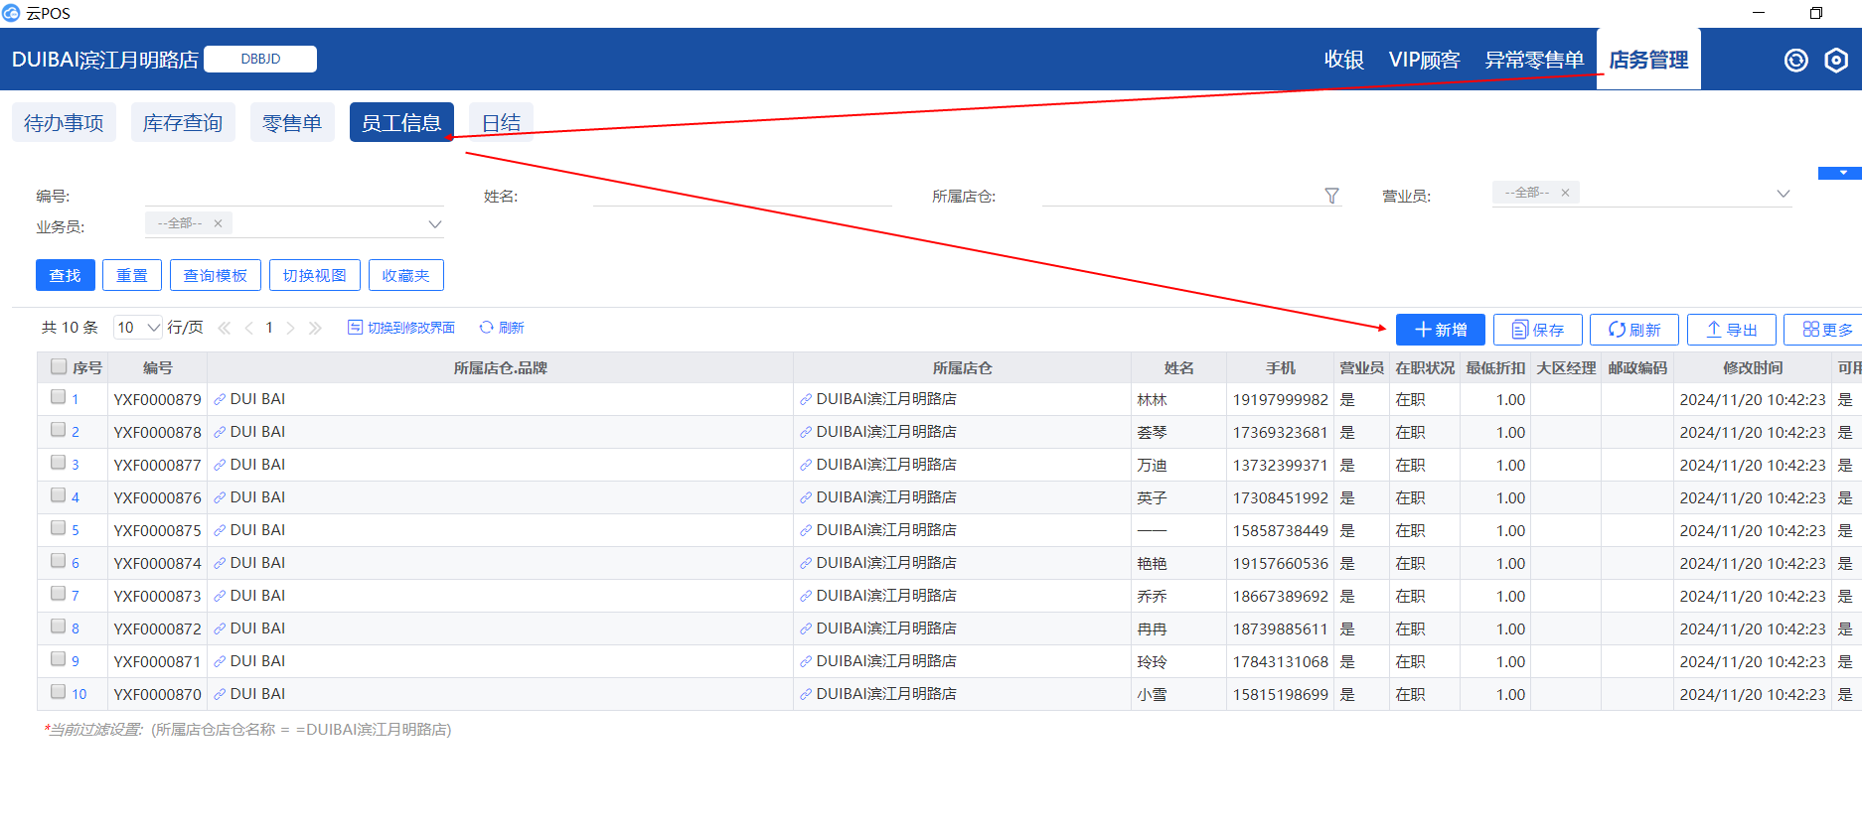Click the small 刷新 link beside pagination
This screenshot has height=837, width=1862.
tap(502, 328)
